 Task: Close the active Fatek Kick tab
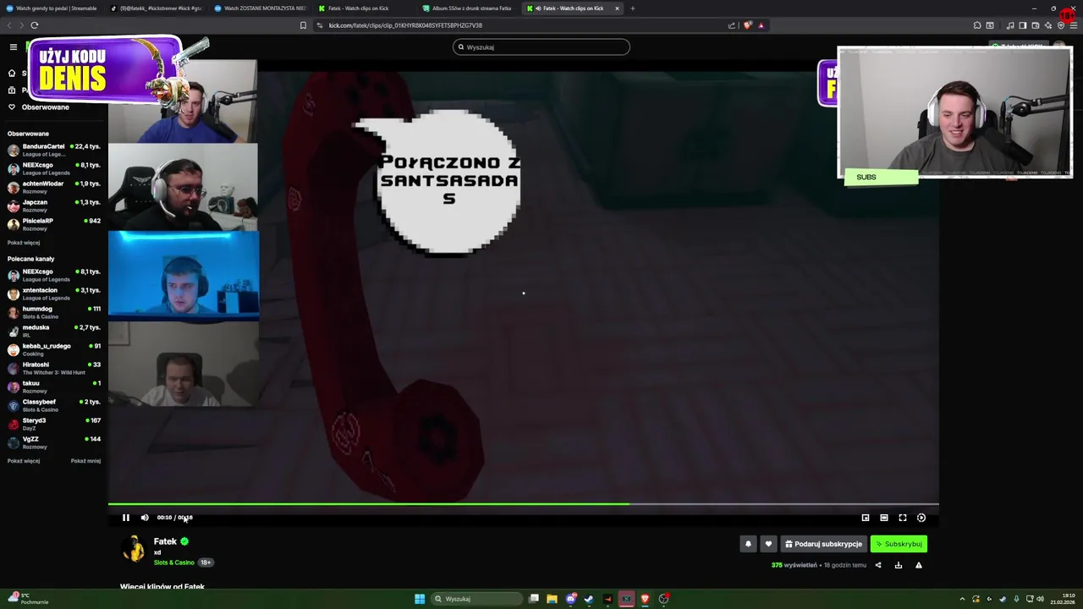coord(617,8)
